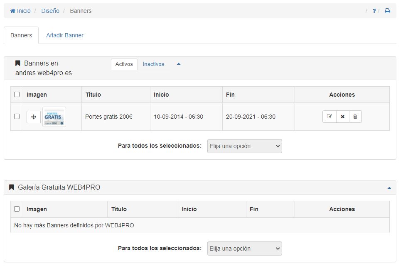Check the Portes gratis 200€ row checkbox
Image resolution: width=403 pixels, height=268 pixels.
17,117
